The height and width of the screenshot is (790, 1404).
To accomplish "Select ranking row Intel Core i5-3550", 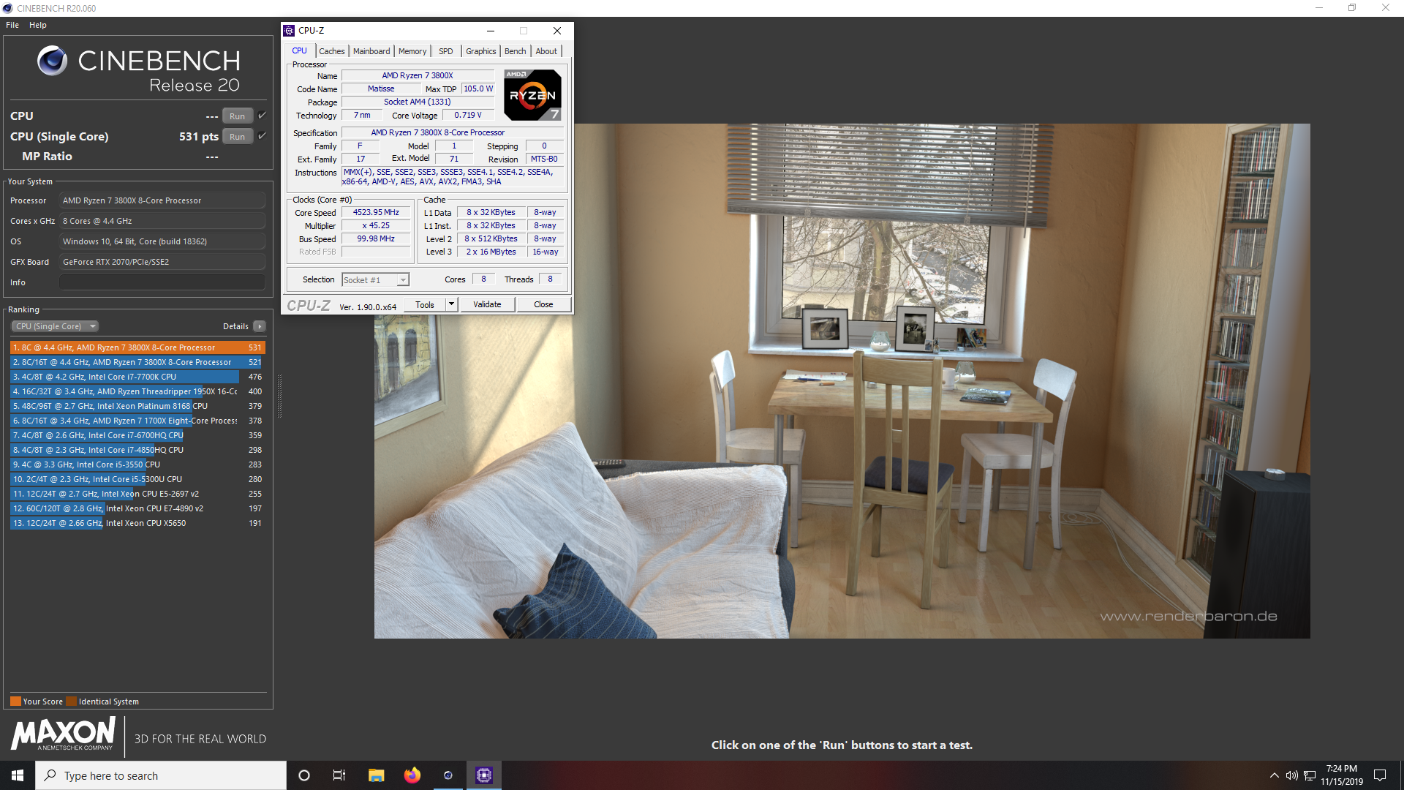I will tap(137, 464).
